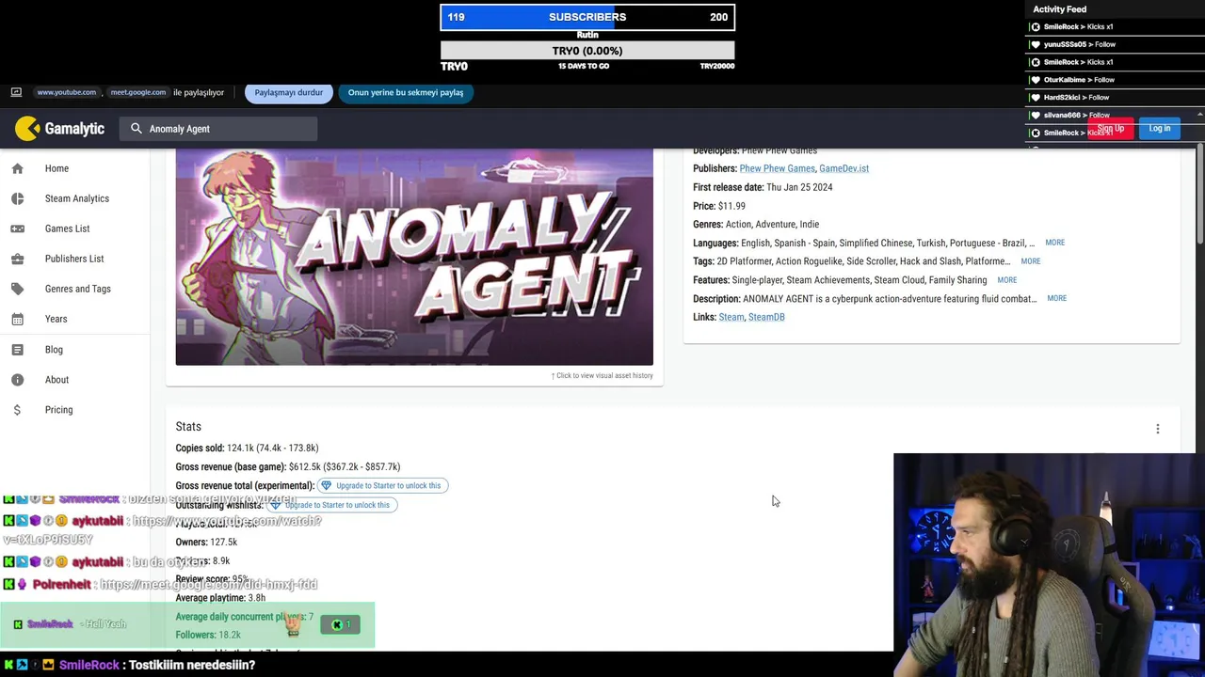Screen dimensions: 1205x677
Task: Open the Steam link
Action: [x=731, y=317]
